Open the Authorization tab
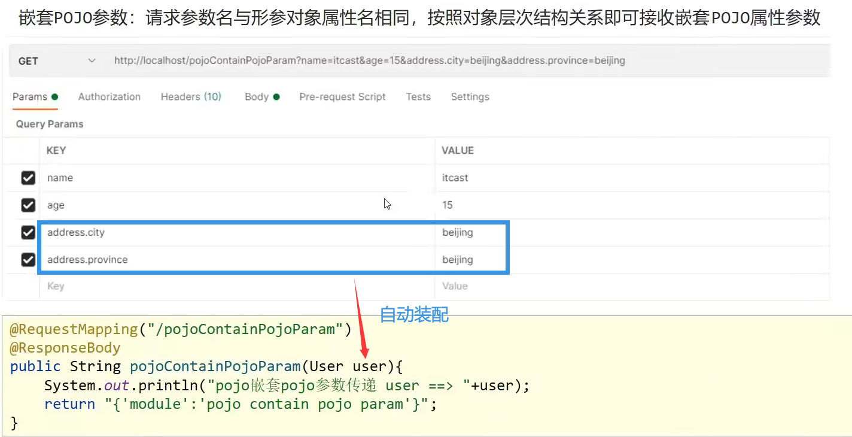Screen dimensions: 852x437 (109, 97)
